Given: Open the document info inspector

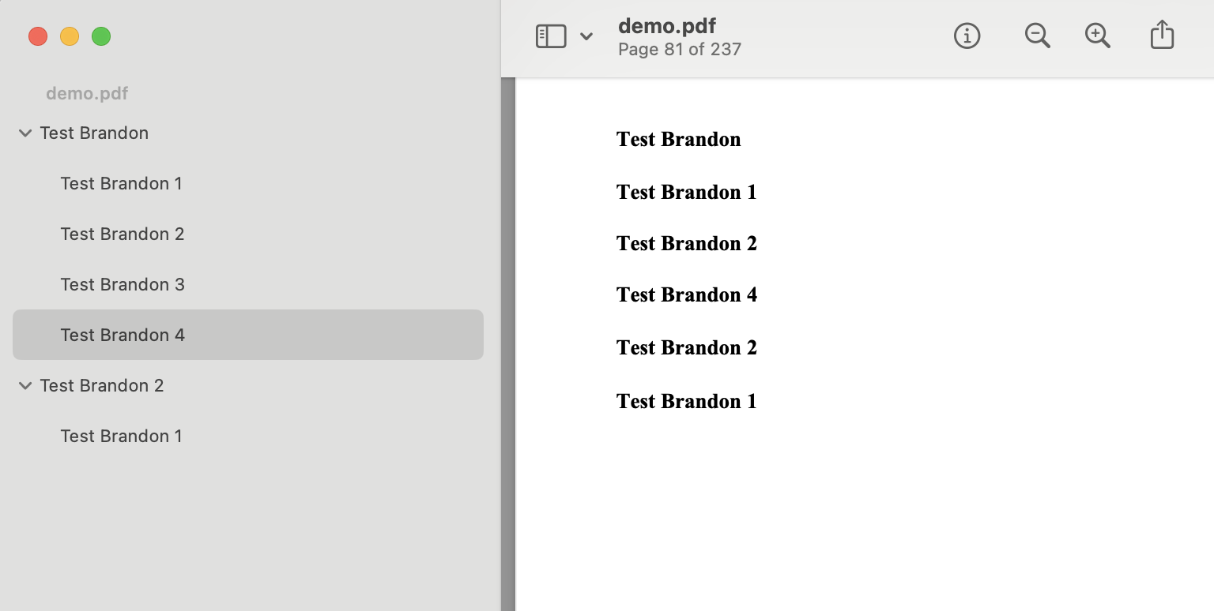Looking at the screenshot, I should coord(967,36).
